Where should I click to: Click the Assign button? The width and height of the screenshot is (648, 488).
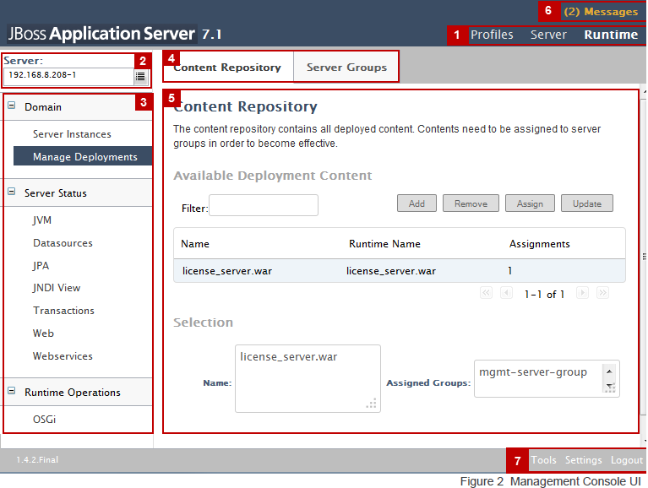click(x=530, y=203)
